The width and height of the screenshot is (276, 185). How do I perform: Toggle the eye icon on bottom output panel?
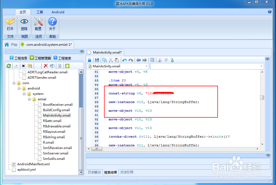268,155
